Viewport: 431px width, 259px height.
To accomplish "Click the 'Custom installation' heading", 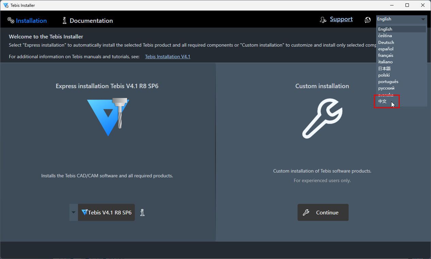I will pos(322,86).
